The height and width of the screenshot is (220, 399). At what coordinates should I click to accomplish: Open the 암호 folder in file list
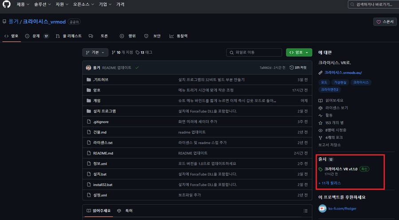tap(97, 90)
